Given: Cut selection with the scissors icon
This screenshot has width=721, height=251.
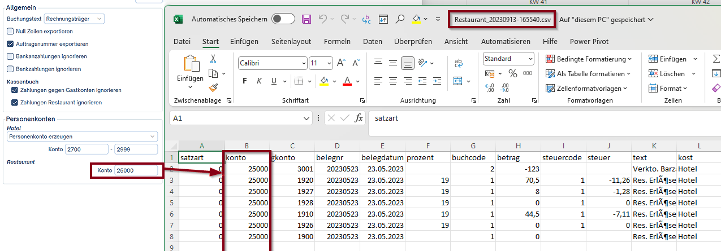Looking at the screenshot, I should pyautogui.click(x=213, y=59).
